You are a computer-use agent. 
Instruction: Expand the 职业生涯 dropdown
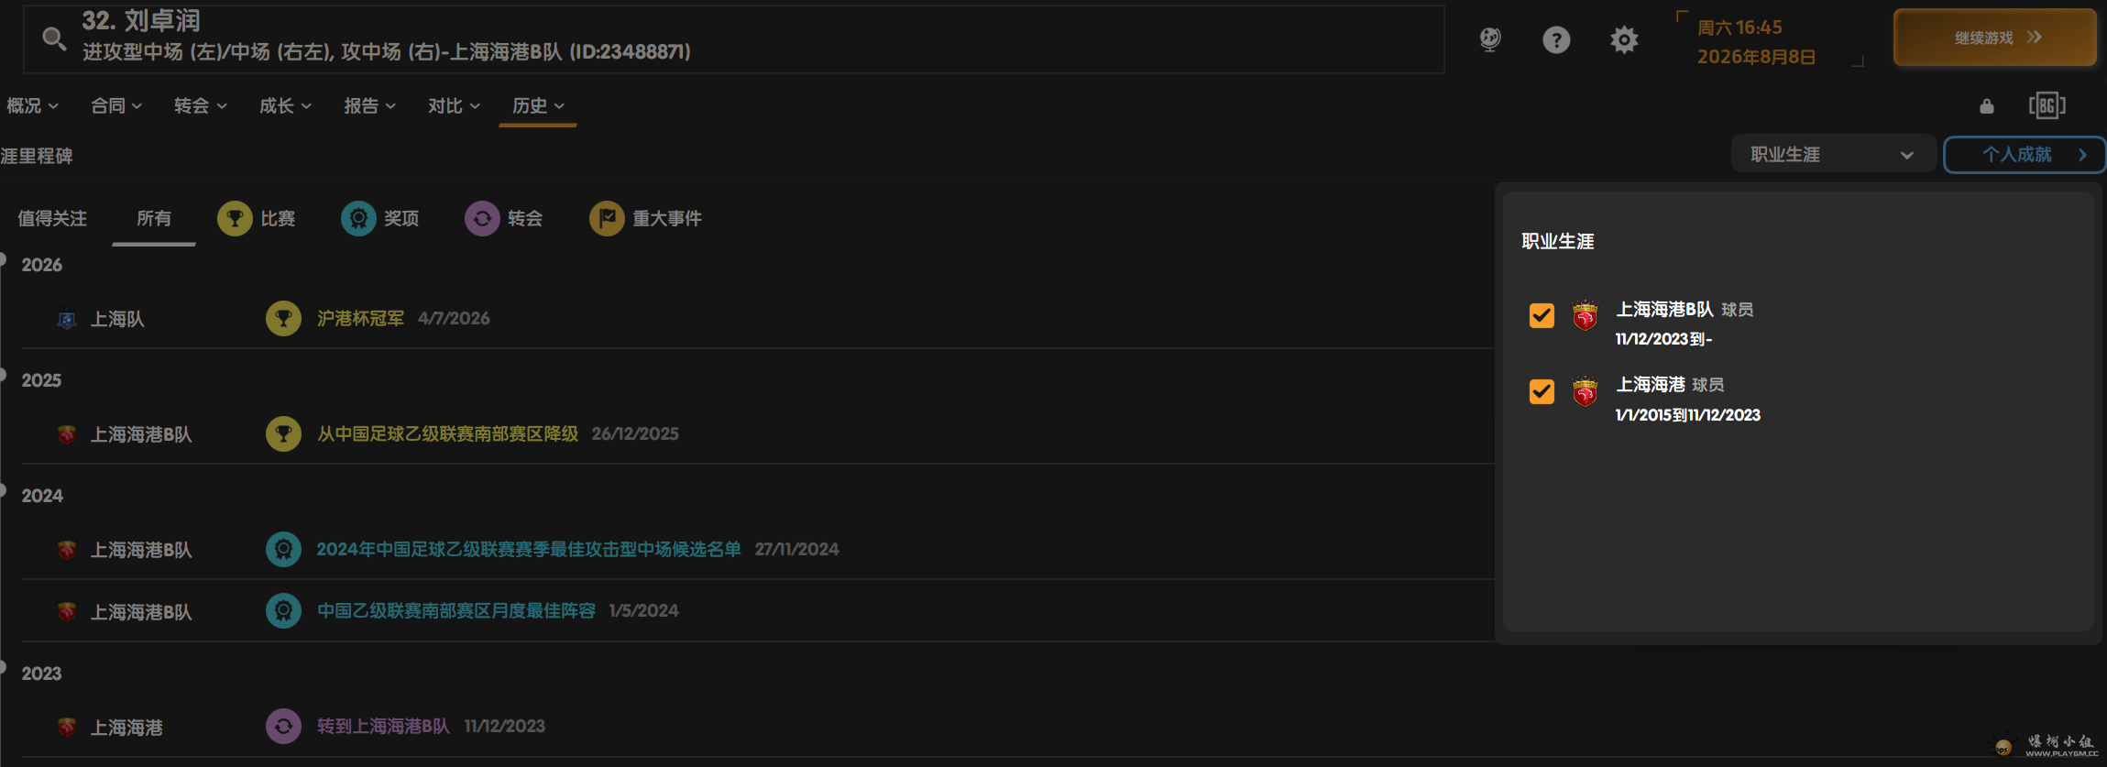point(1833,154)
